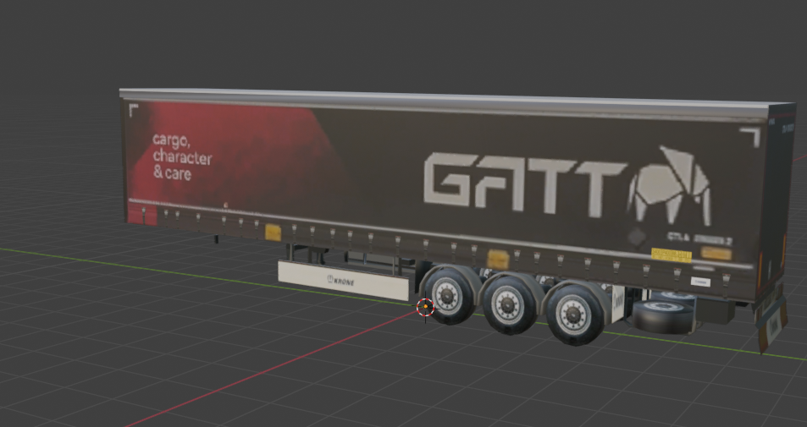The image size is (807, 427).
Task: Click the elephant logo on the trailer side
Action: tap(670, 185)
